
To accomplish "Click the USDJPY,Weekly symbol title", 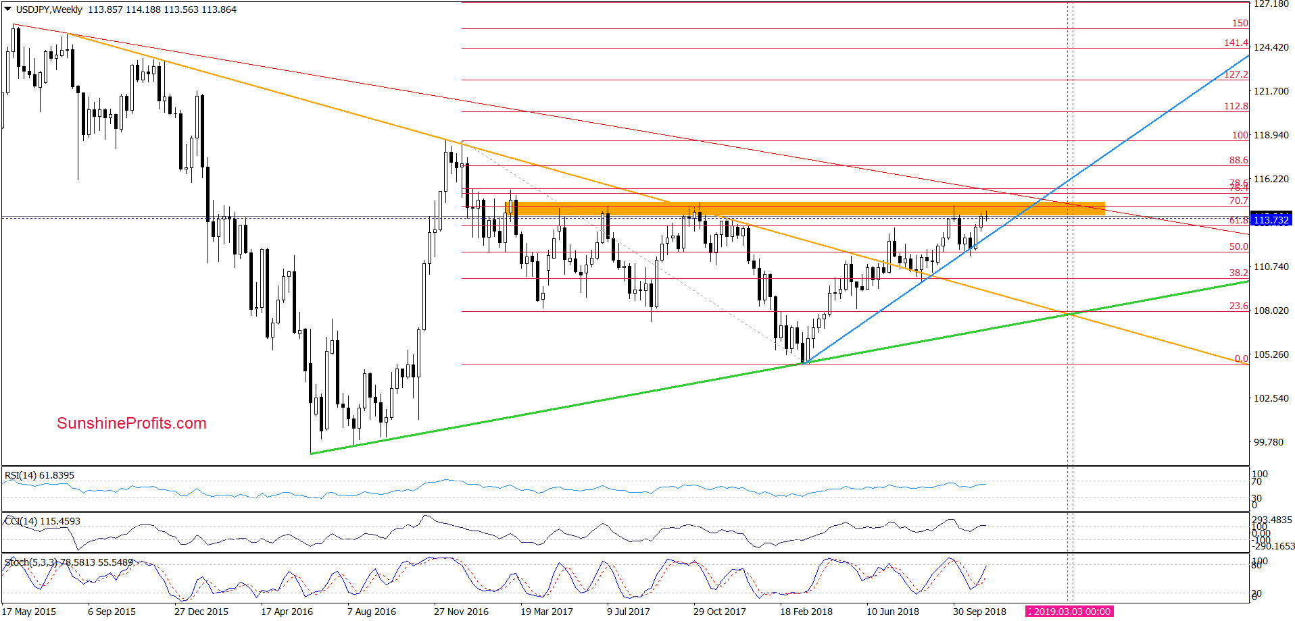I will [49, 9].
